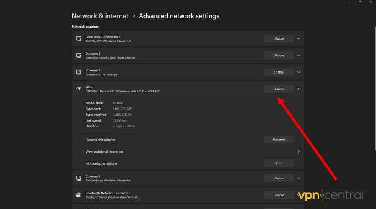Disable the Ethernet 6 Kaspersky adapter
The image size is (376, 209).
point(279,56)
